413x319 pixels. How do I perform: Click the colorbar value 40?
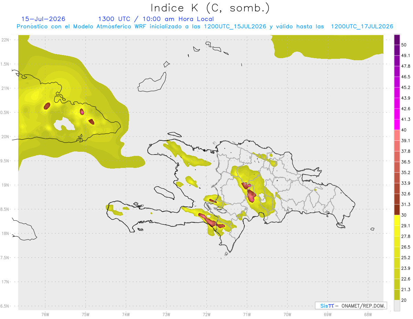(x=404, y=130)
